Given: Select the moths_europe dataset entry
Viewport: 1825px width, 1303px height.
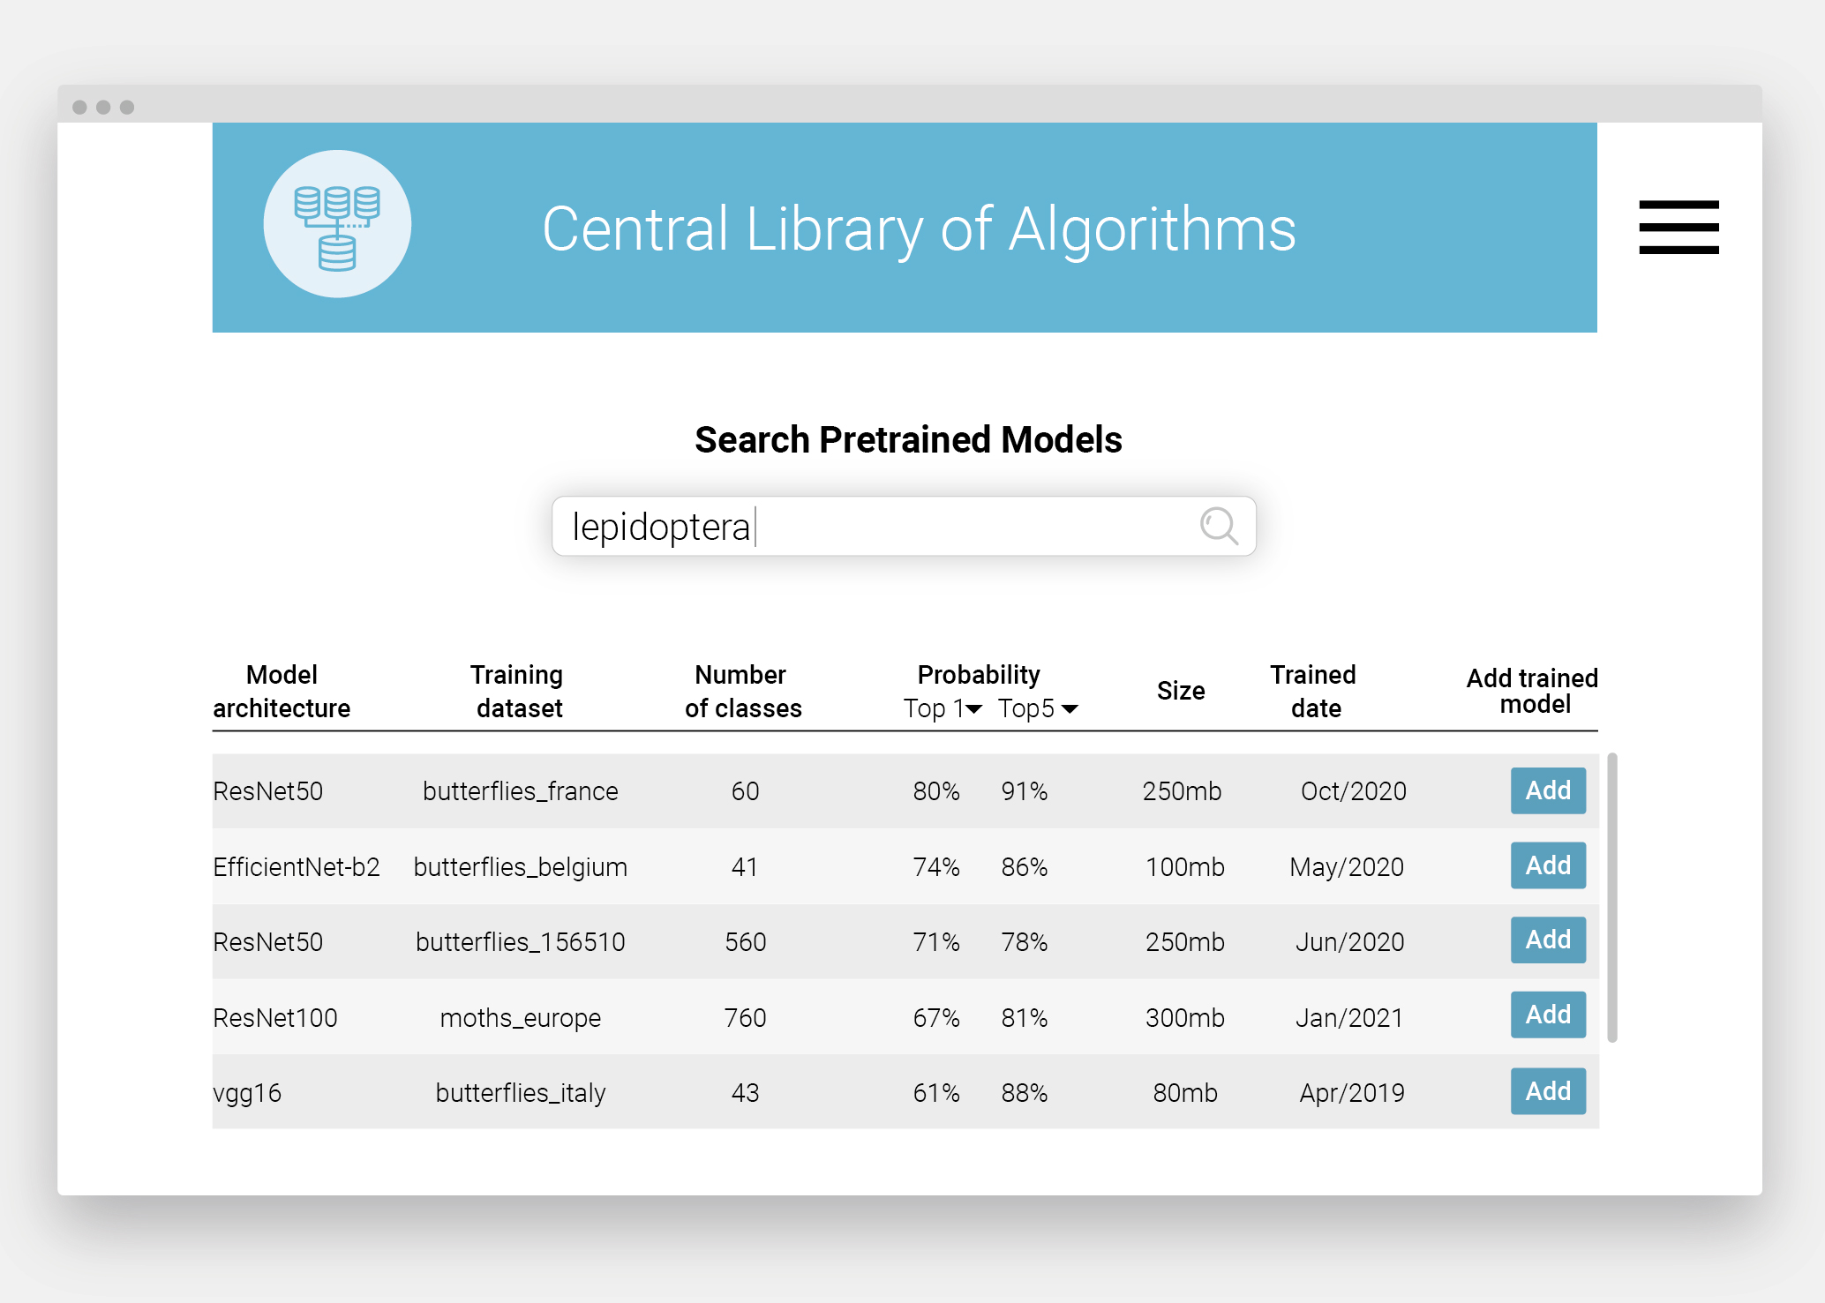Looking at the screenshot, I should tap(521, 1018).
